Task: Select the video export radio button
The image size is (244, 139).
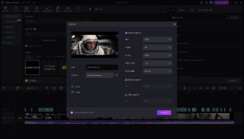Action: (127, 33)
